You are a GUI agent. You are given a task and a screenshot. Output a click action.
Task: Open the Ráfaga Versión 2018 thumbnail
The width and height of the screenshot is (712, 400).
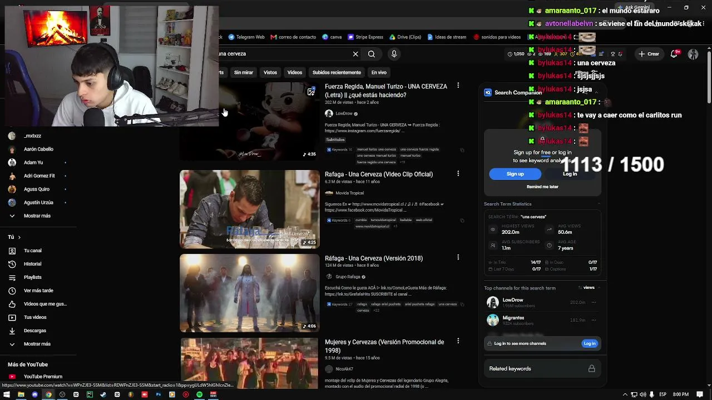[x=249, y=293]
